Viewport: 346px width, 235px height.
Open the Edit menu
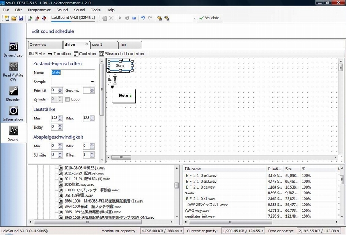18,10
